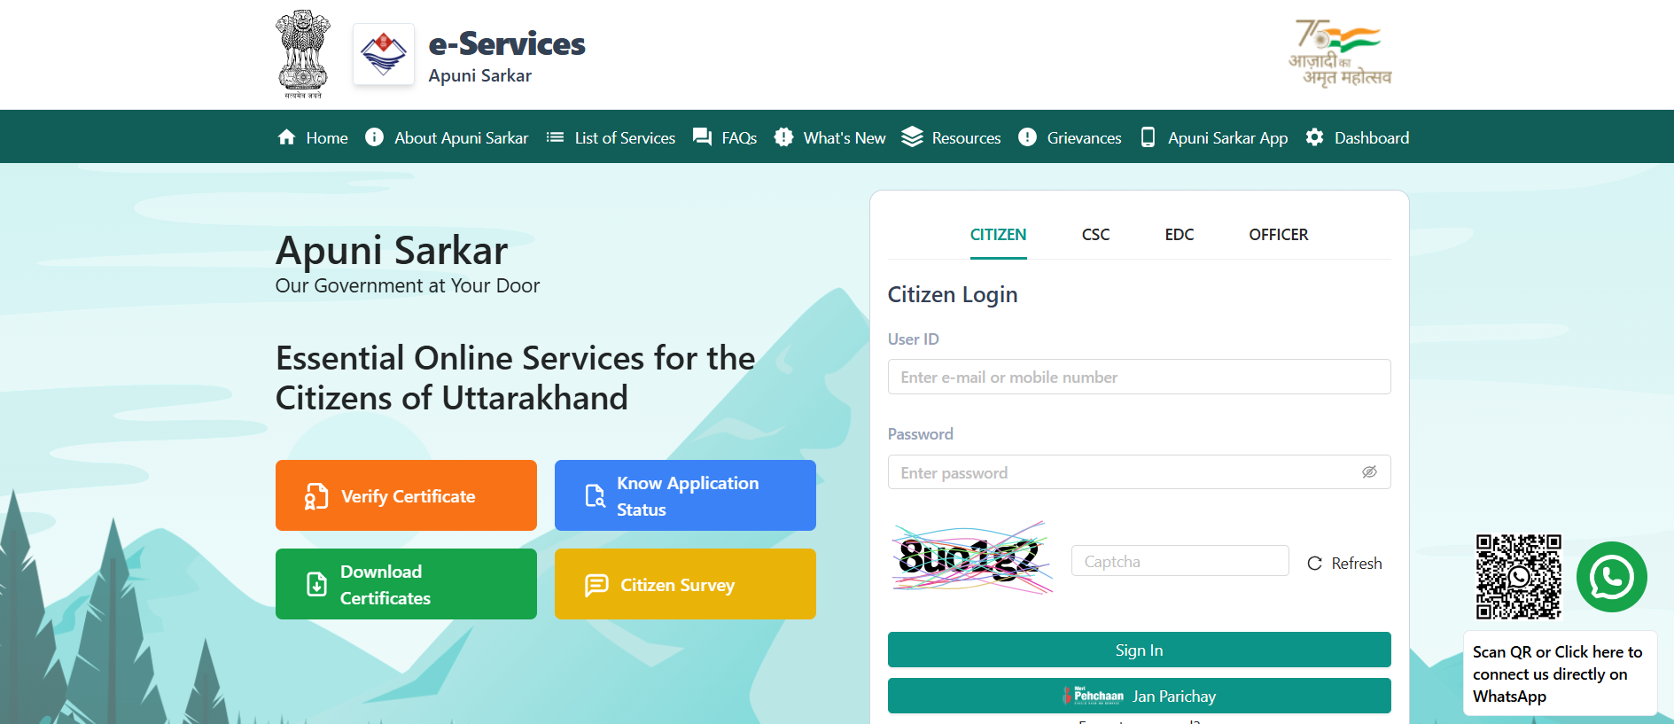1674x724 pixels.
Task: Click the Verify Certificate badge icon
Action: click(316, 496)
